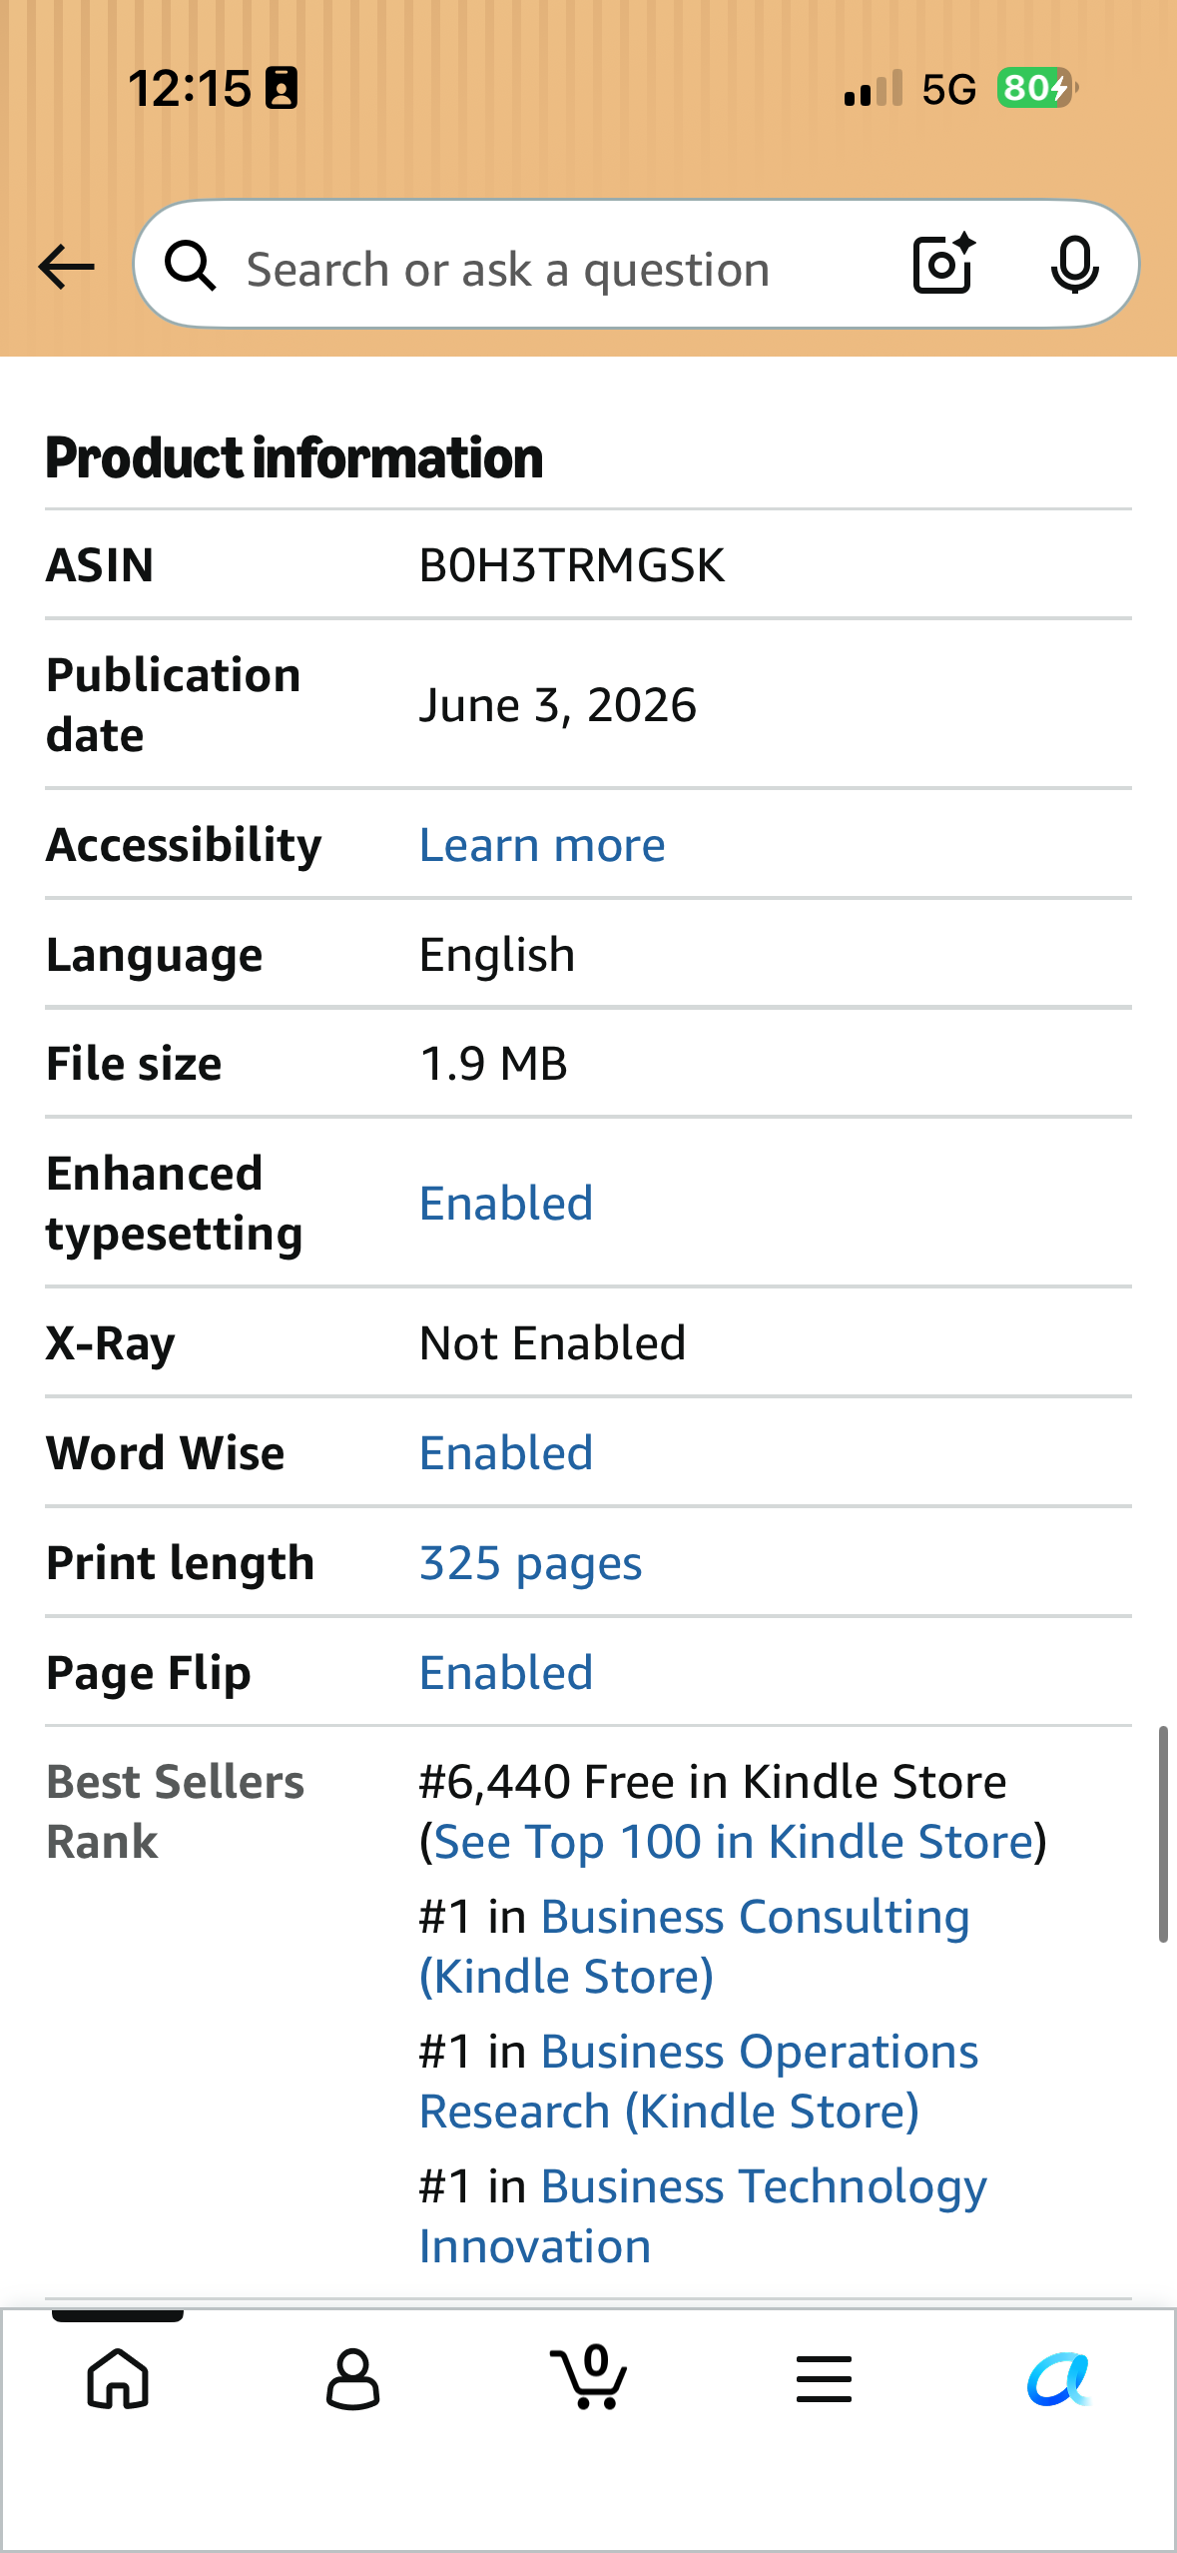
Task: Click the vertical scrollbar indicator
Action: pos(1163,1834)
